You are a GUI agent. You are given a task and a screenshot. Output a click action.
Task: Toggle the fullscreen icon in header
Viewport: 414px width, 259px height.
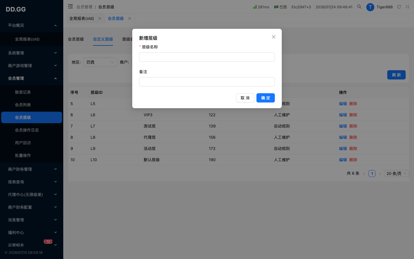point(407,7)
